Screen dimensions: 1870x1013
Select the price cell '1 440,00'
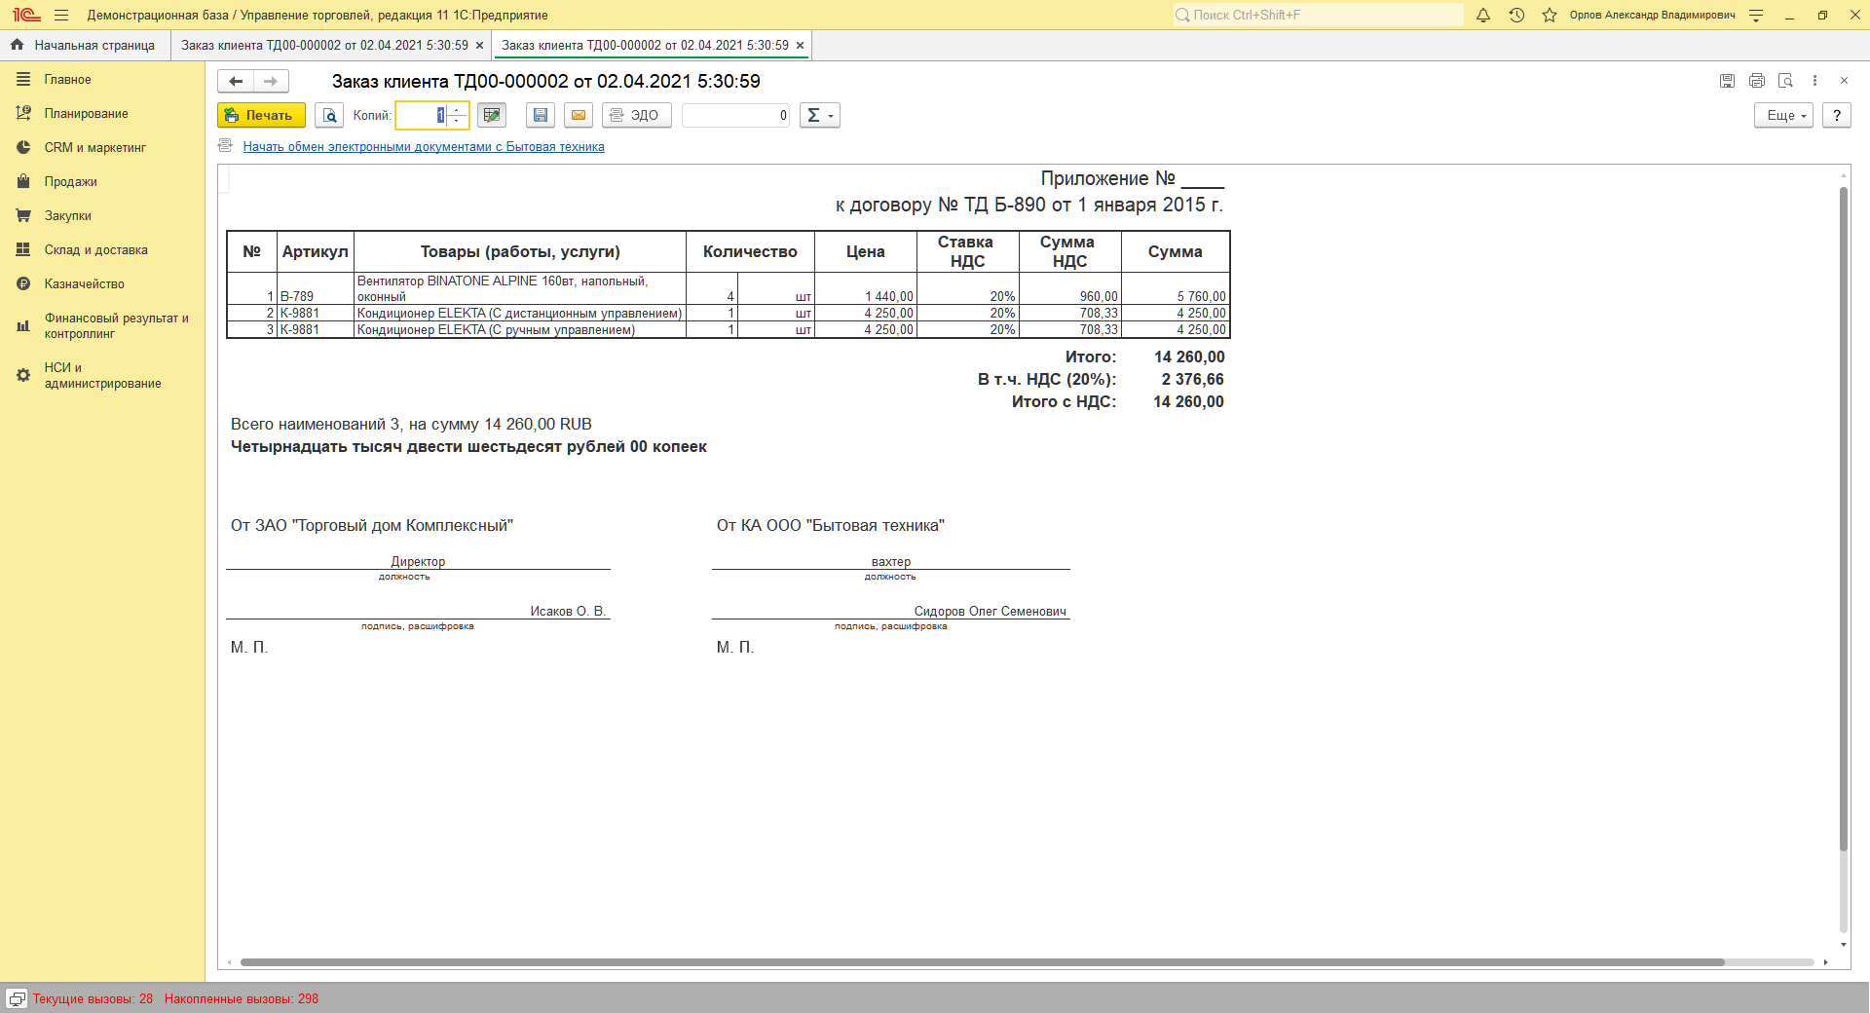click(866, 288)
